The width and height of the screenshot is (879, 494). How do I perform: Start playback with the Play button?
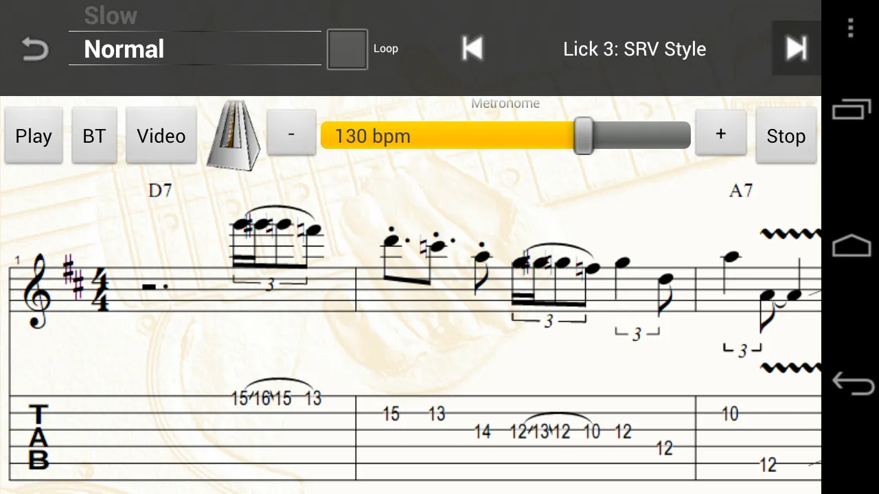pyautogui.click(x=34, y=136)
